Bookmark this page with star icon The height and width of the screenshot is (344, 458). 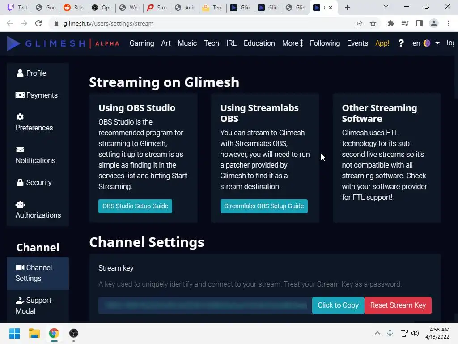click(x=373, y=23)
